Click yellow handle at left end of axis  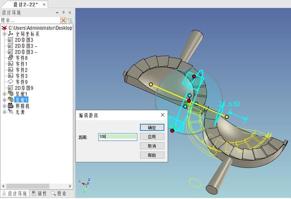click(x=151, y=84)
